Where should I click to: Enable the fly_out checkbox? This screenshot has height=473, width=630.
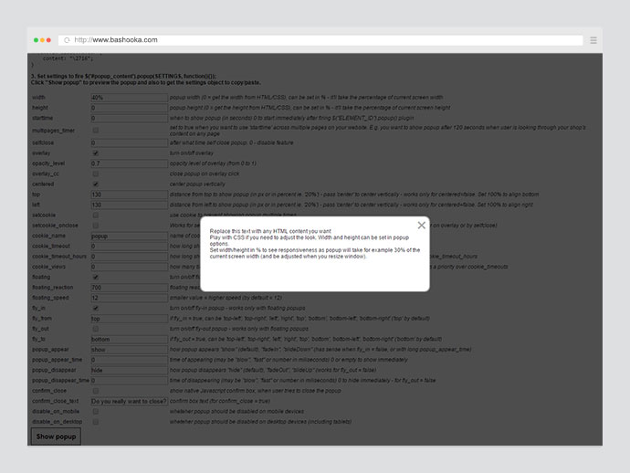(96, 329)
